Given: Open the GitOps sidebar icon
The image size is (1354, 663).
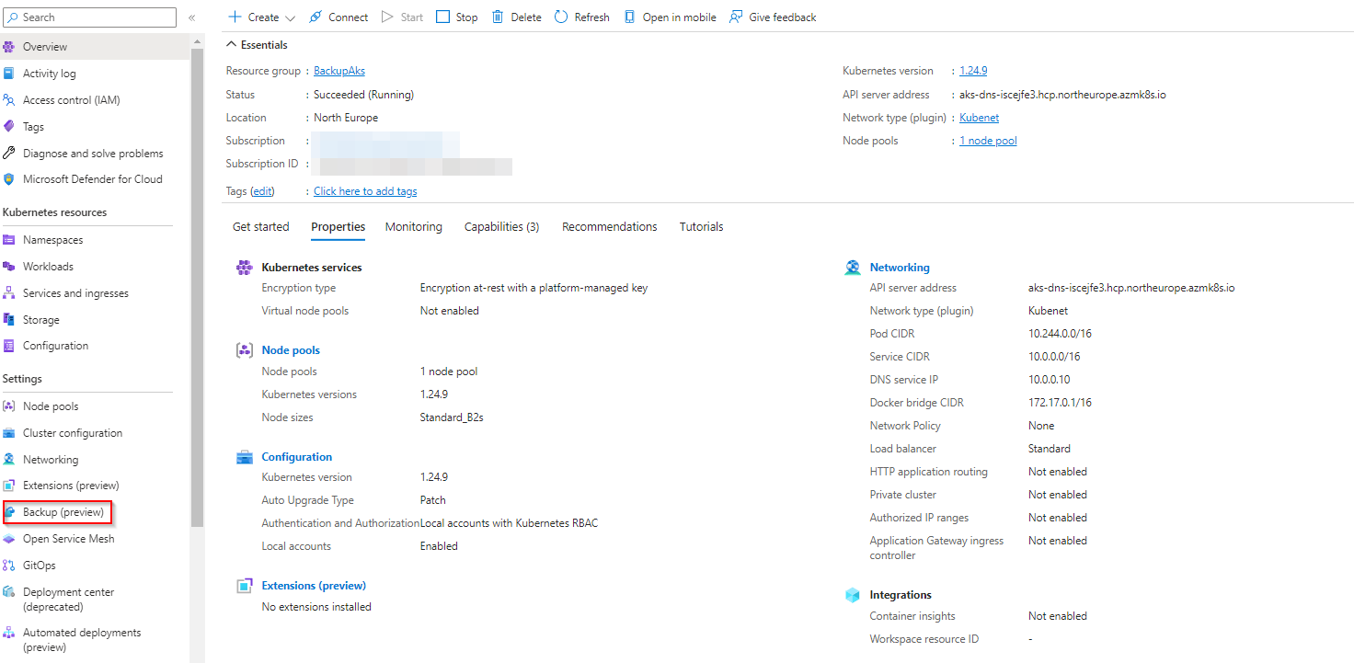Looking at the screenshot, I should [9, 566].
